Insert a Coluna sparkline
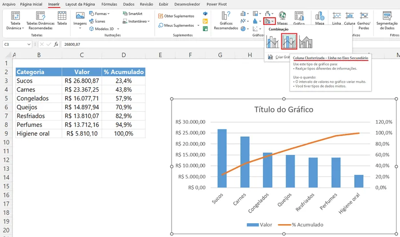Image resolution: width=400 pixels, height=237 pixels. (349, 18)
